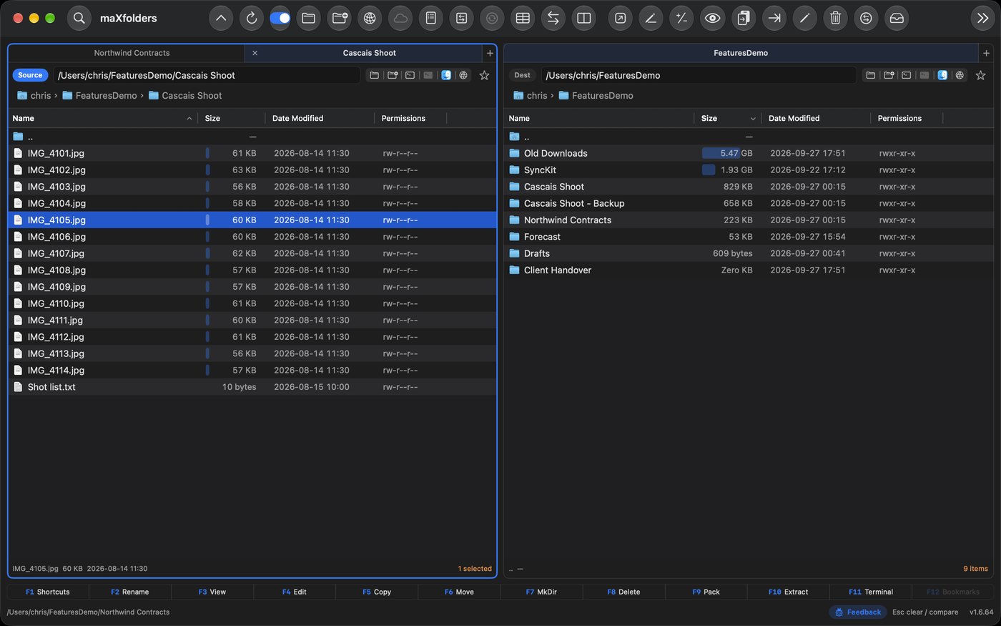Click the plus-slash-minus compare toolbar icon
The height and width of the screenshot is (626, 1001).
(681, 19)
